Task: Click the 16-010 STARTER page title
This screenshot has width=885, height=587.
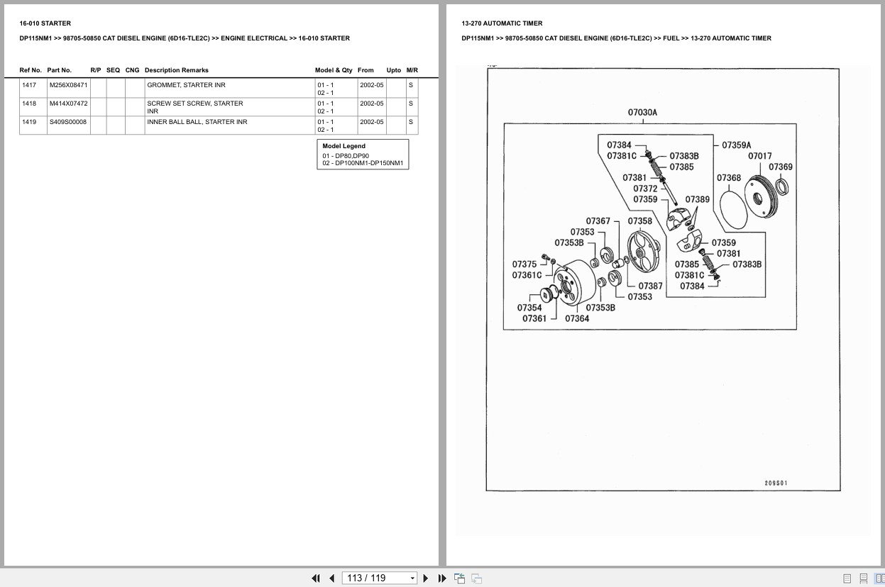Action: point(45,23)
